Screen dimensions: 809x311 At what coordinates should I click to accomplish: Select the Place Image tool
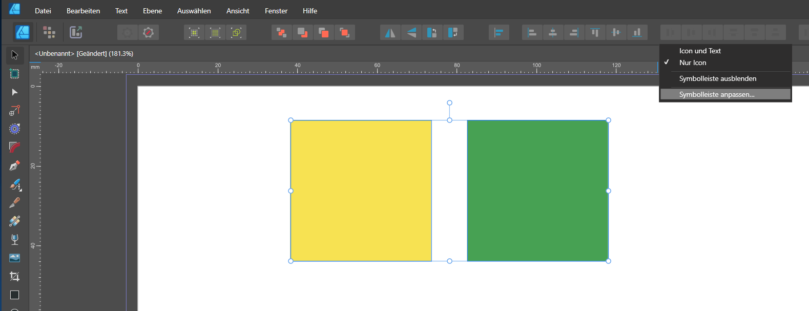point(15,258)
